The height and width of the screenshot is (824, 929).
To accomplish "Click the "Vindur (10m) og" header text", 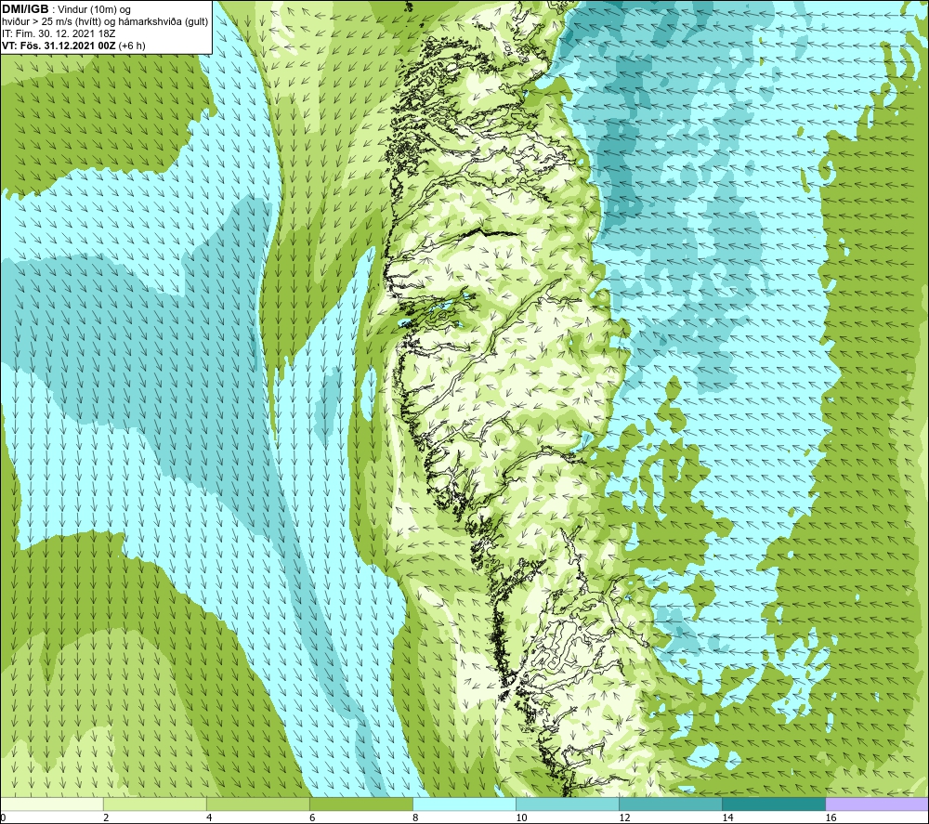I will tap(94, 10).
